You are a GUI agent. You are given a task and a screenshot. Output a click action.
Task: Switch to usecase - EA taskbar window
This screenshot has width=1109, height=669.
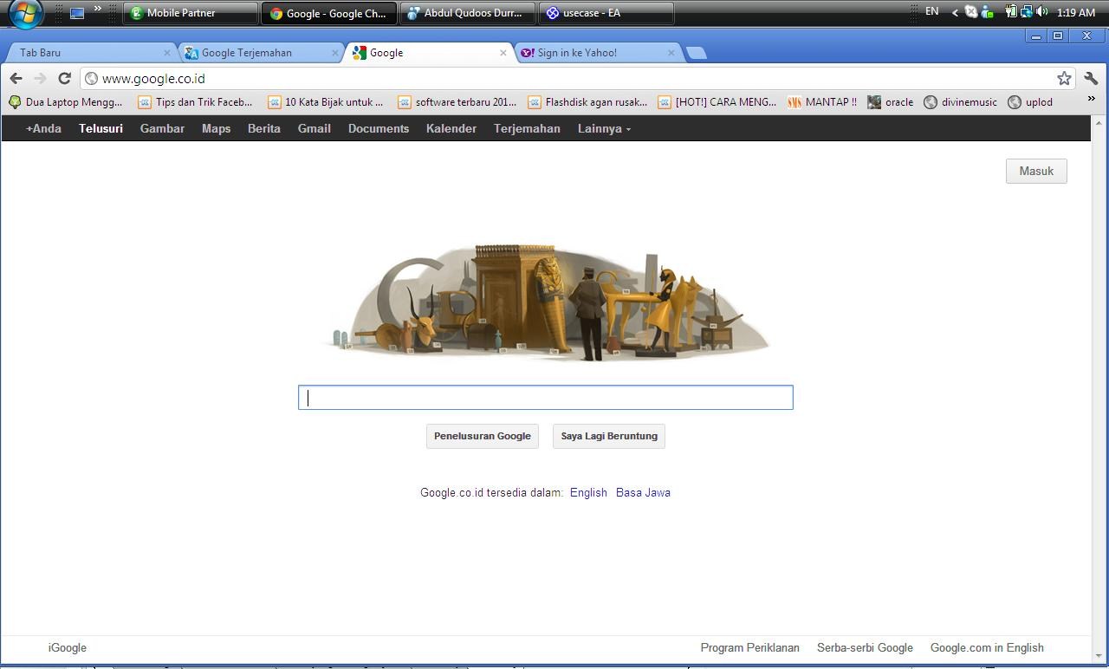click(606, 13)
